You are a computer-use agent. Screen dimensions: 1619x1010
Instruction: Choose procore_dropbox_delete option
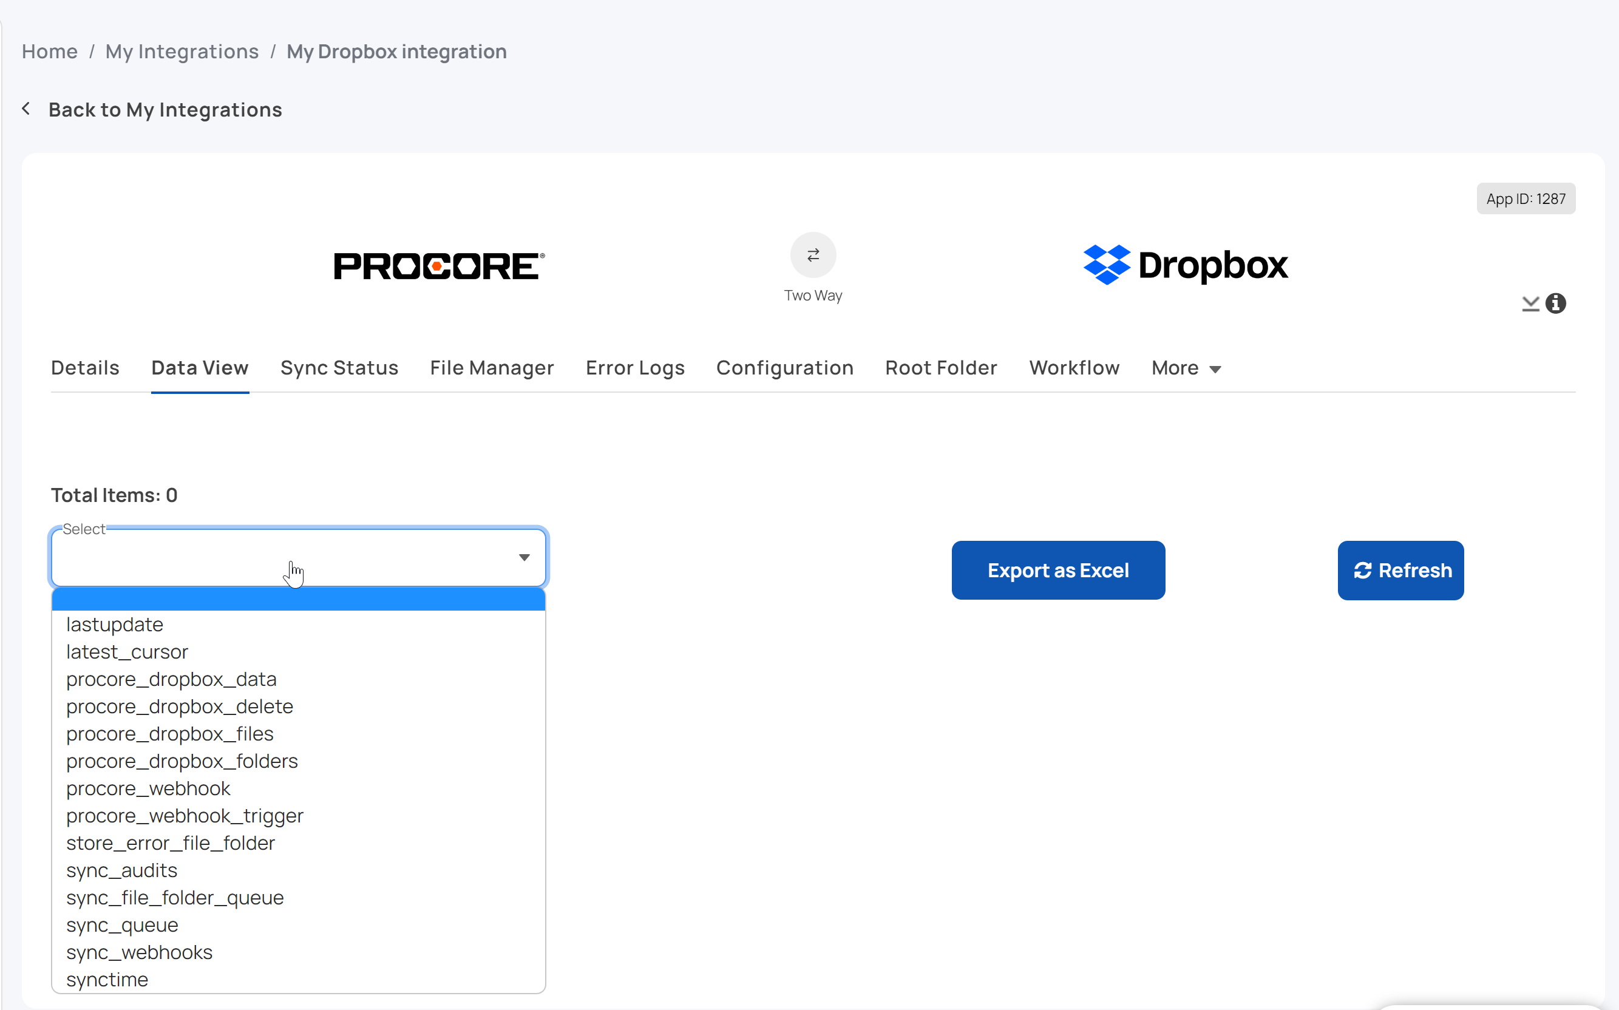(299, 707)
